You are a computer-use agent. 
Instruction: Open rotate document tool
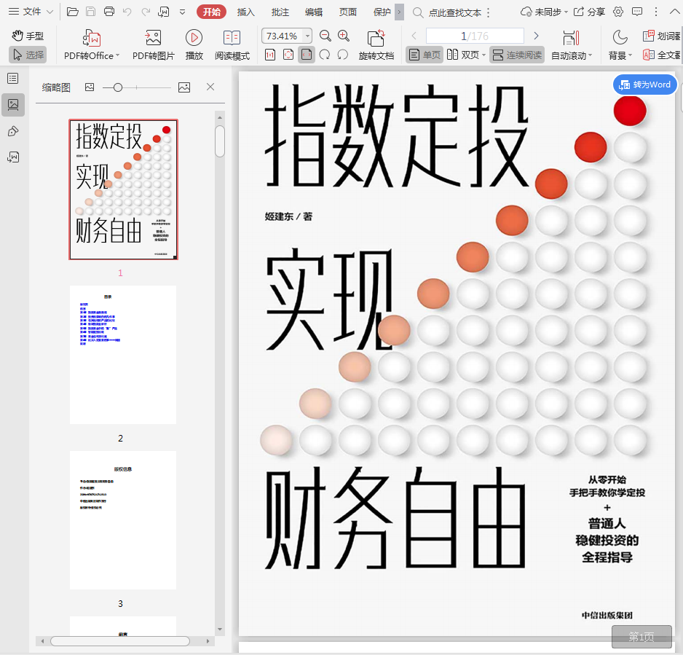[376, 45]
